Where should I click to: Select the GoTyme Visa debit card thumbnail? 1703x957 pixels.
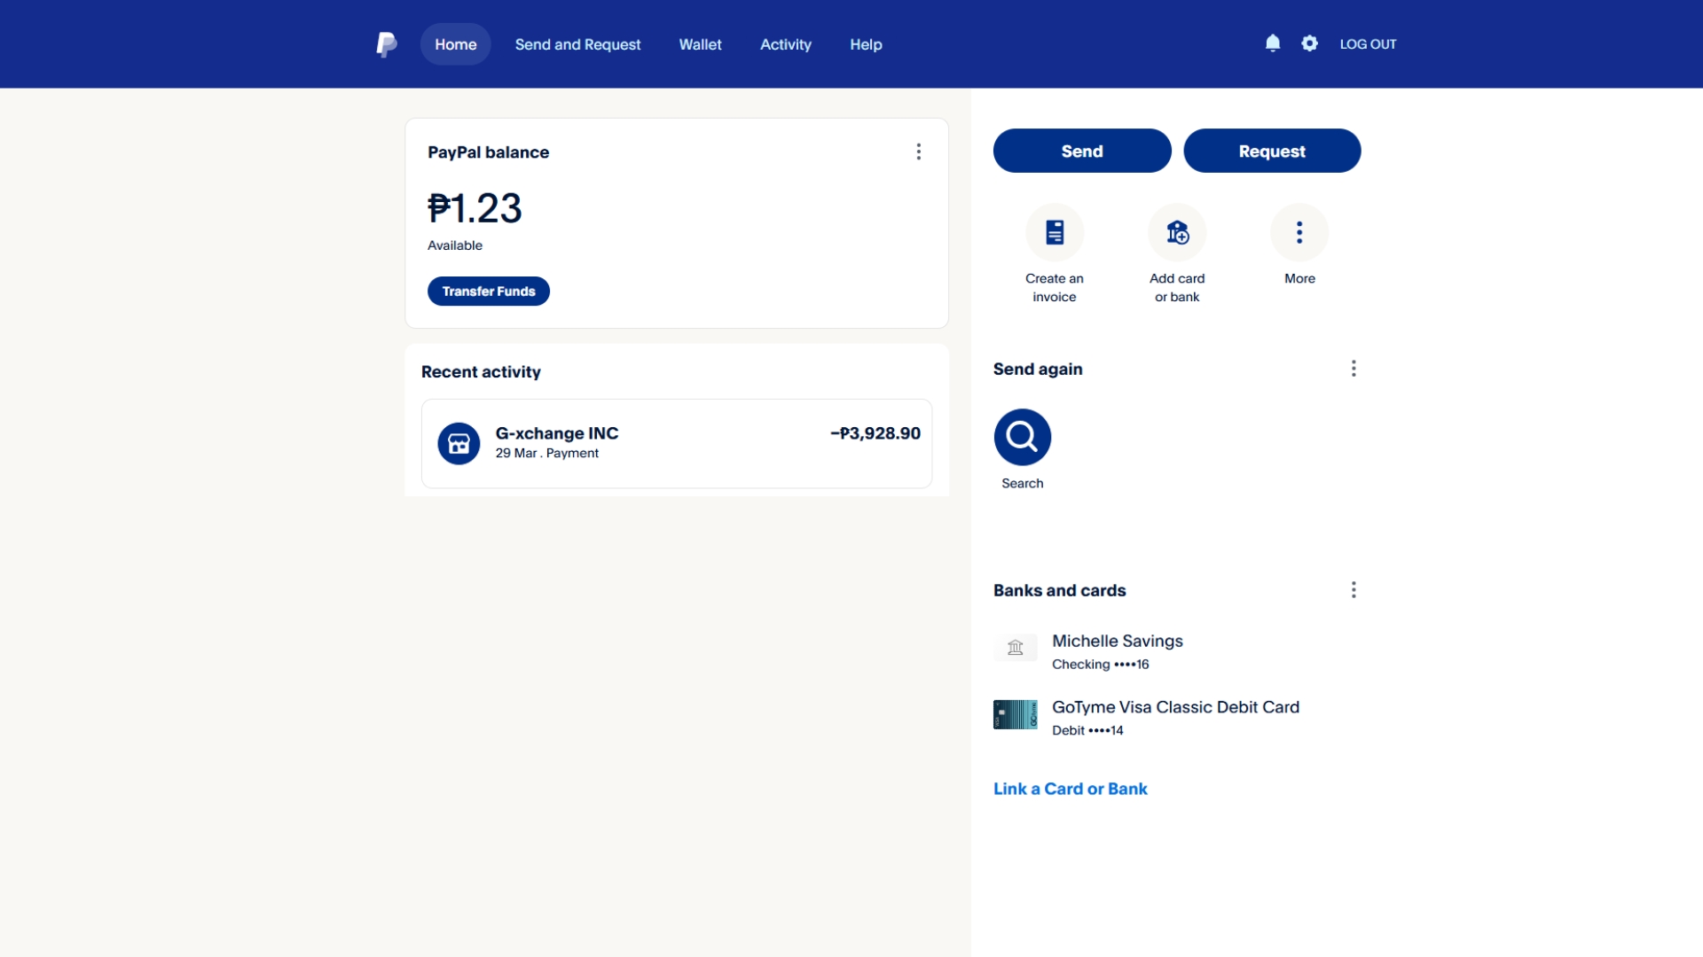[1016, 714]
